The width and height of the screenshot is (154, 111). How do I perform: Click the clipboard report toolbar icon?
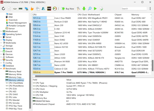[38, 9]
